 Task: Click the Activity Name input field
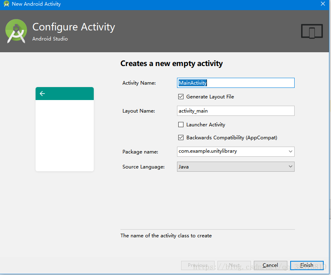point(236,83)
